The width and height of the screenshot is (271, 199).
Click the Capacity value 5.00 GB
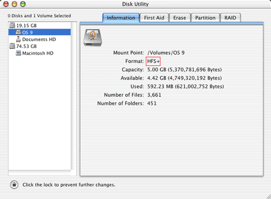[x=184, y=70]
